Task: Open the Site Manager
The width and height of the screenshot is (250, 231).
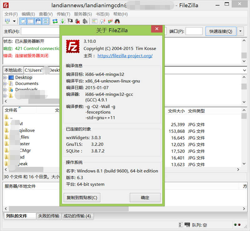Action: click(6, 21)
